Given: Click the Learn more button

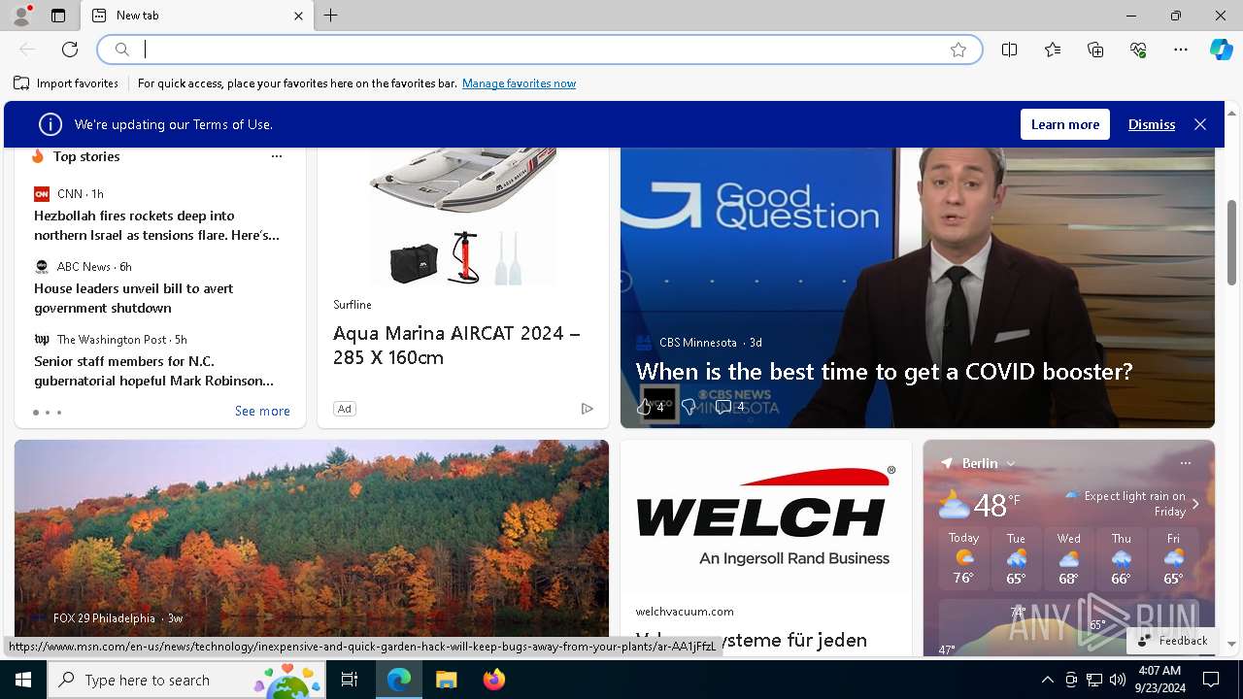Looking at the screenshot, I should 1065,124.
